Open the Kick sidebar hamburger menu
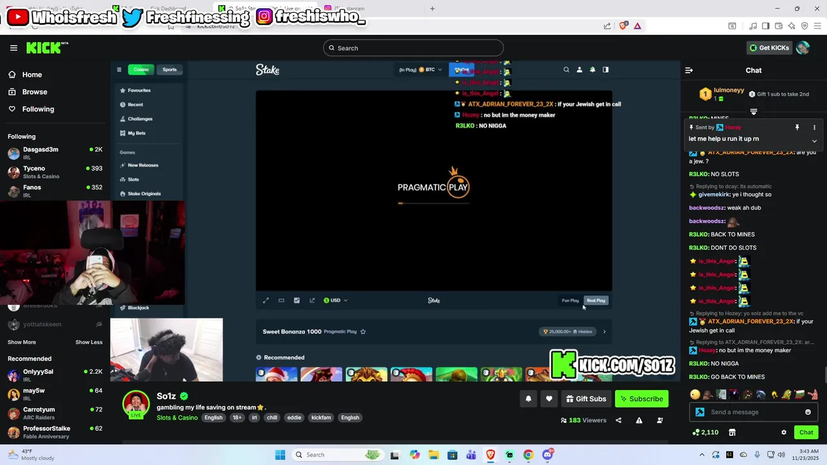This screenshot has width=827, height=465. (x=14, y=48)
